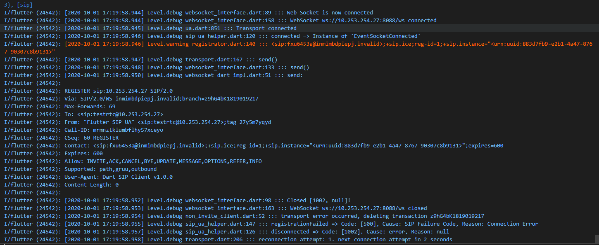The width and height of the screenshot is (599, 245).
Task: Click the 'From: "Flutter SIP UA"' line
Action: point(138,122)
